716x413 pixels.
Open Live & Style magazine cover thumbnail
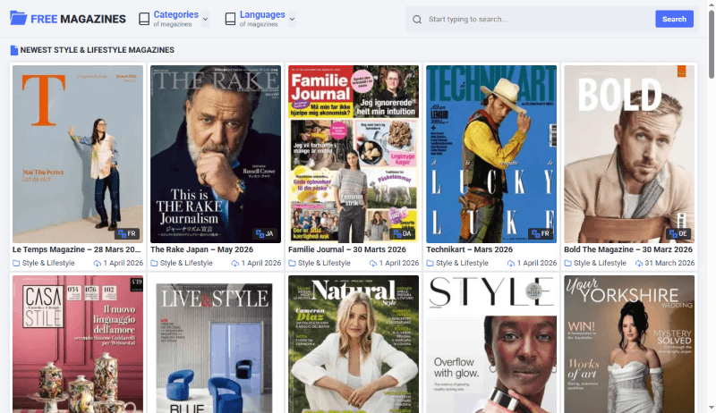216,344
